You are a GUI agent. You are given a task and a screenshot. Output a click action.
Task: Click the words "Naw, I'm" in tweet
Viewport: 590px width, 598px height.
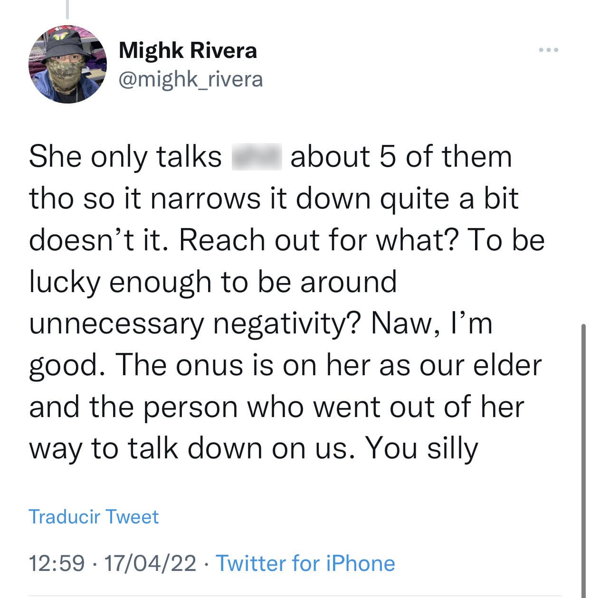[x=431, y=323]
